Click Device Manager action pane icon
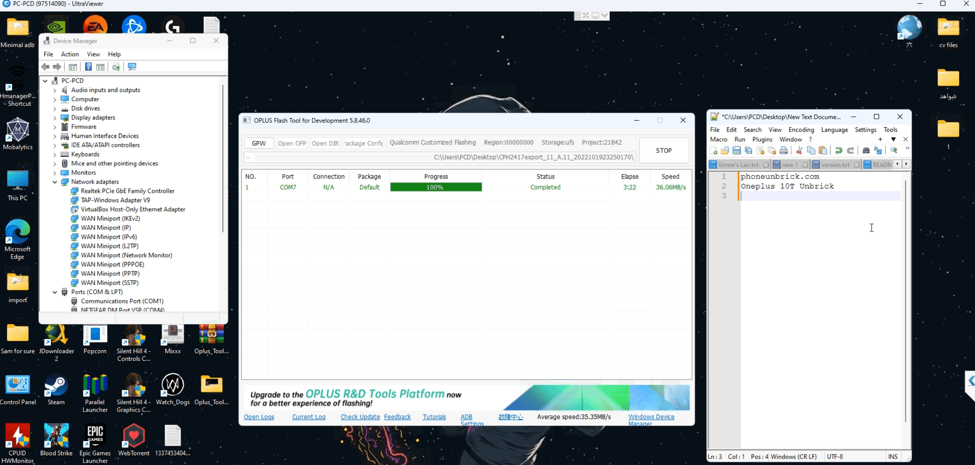This screenshot has height=465, width=975. click(100, 67)
